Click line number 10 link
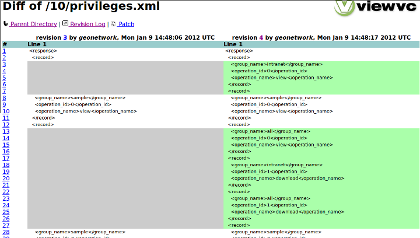Image resolution: width=420 pixels, height=238 pixels. tap(6, 111)
